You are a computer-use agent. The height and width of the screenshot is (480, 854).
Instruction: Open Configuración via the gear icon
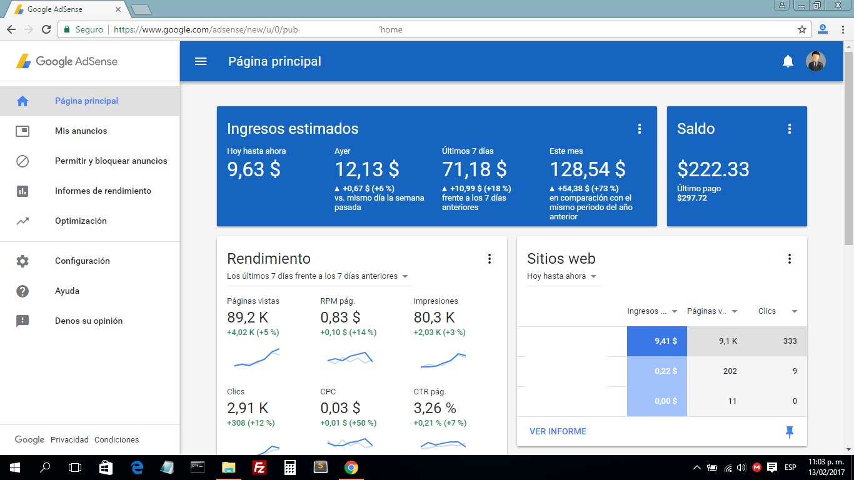tap(23, 261)
